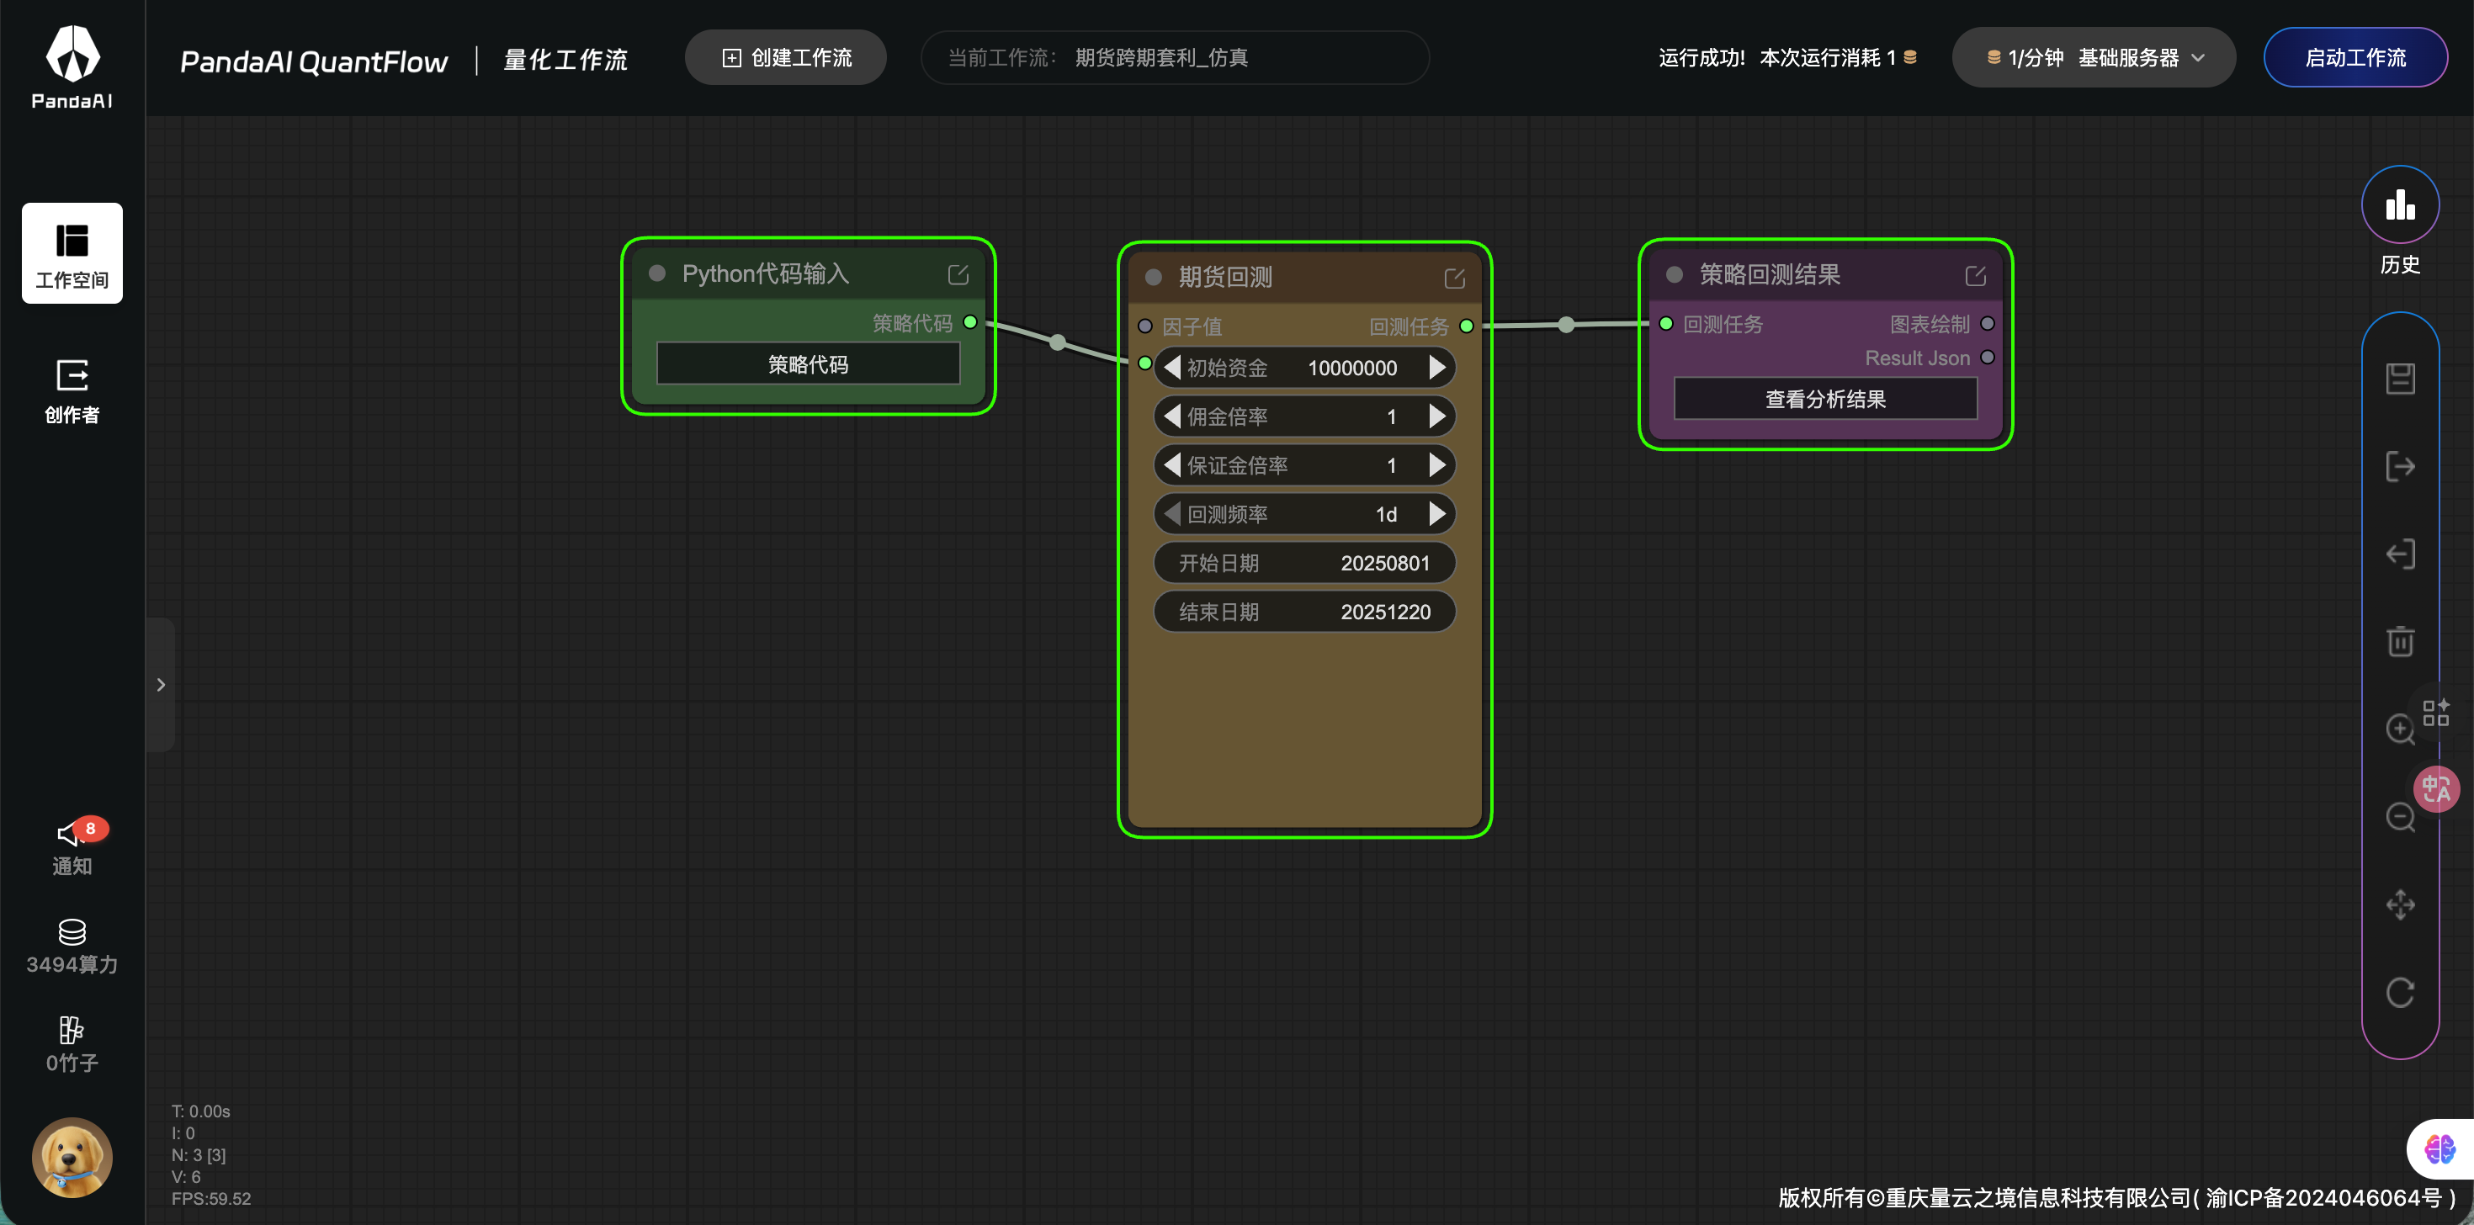Click the 量化工作流 header text
The height and width of the screenshot is (1225, 2474).
565,61
